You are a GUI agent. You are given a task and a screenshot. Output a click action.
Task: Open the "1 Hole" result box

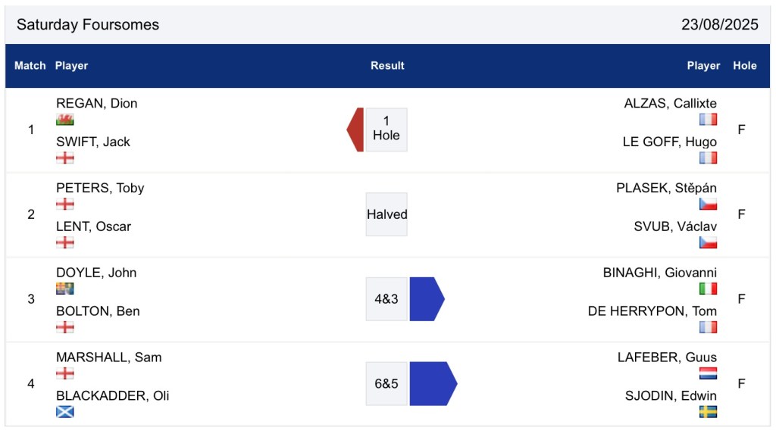coord(386,130)
